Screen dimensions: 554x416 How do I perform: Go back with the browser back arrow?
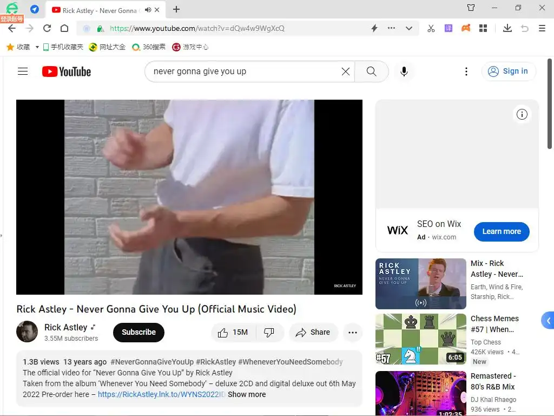[x=12, y=28]
